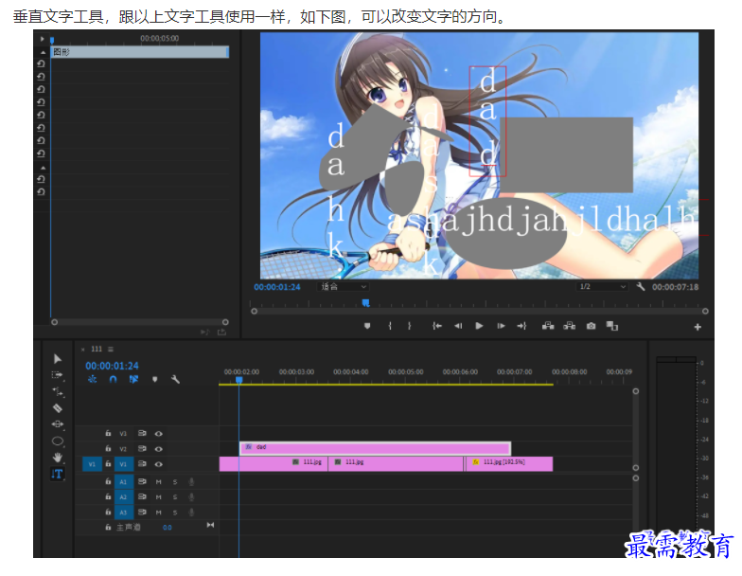Play the program monitor
The height and width of the screenshot is (576, 742).
(x=479, y=326)
